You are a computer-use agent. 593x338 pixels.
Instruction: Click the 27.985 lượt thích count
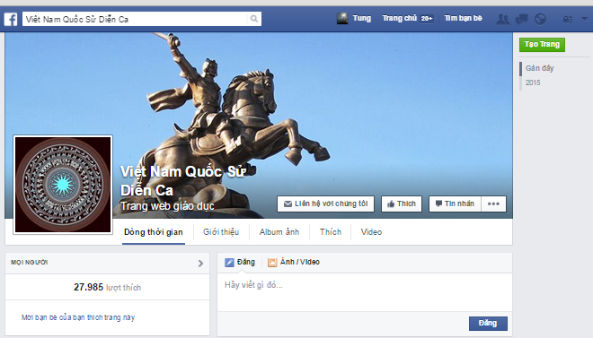pos(108,288)
